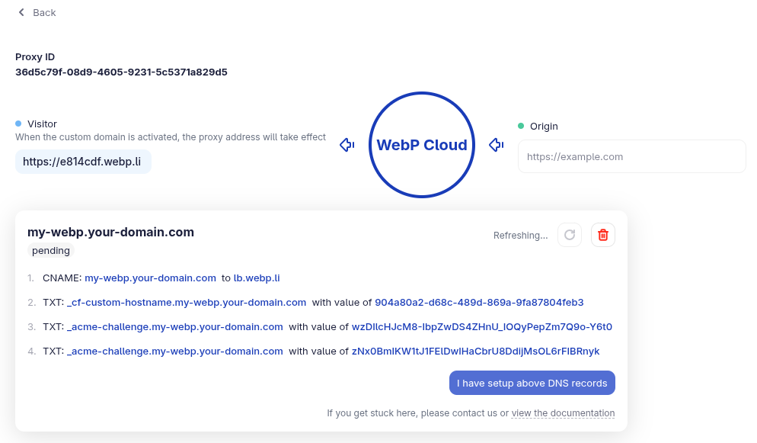Click CNAME host my-webp.your-domain.com value
The image size is (757, 443).
click(x=150, y=278)
